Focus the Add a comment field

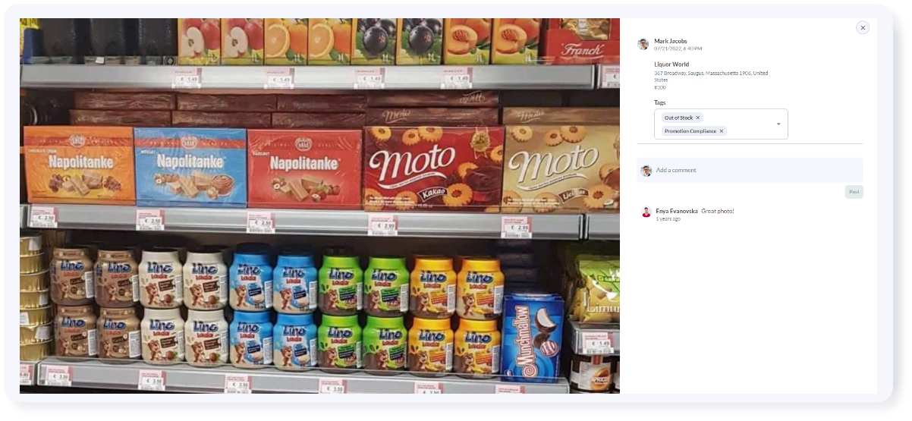[x=750, y=171]
